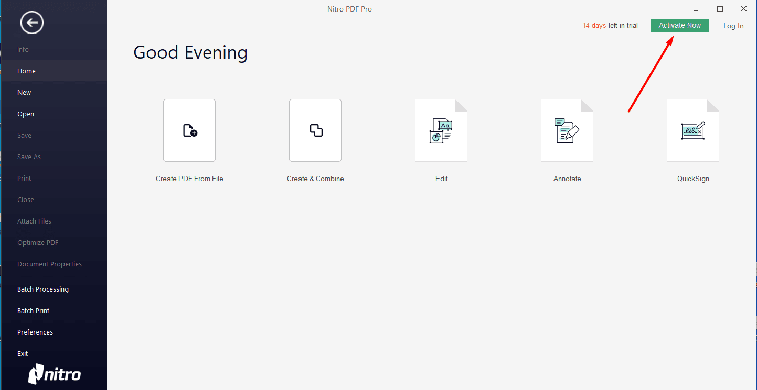The width and height of the screenshot is (757, 390).
Task: Click the Nitro logo in sidebar
Action: (55, 374)
